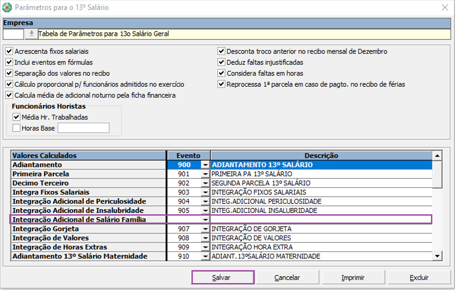This screenshot has width=455, height=290.
Task: Click Tabela de Parâmetros para 13o Salário Geral field
Action: (245, 34)
